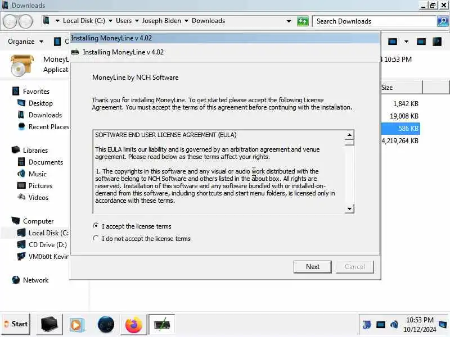Viewport: 450px width, 337px height.
Task: Click the media player taskbar icon
Action: click(76, 325)
